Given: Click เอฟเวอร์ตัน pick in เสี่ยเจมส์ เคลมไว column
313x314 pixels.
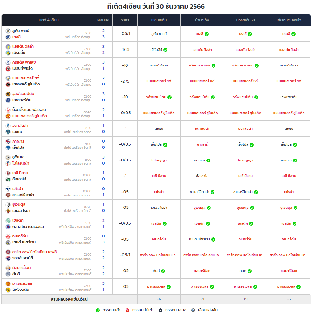Looking at the screenshot, I should (x=289, y=97).
